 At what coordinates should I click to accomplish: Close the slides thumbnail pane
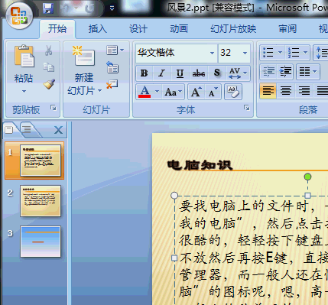58,130
